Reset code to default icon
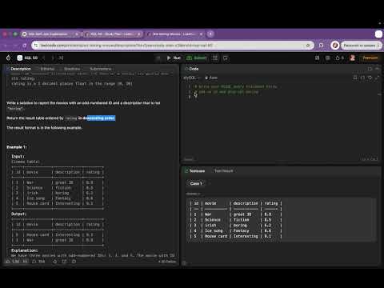The image size is (384, 288). pos(370,78)
